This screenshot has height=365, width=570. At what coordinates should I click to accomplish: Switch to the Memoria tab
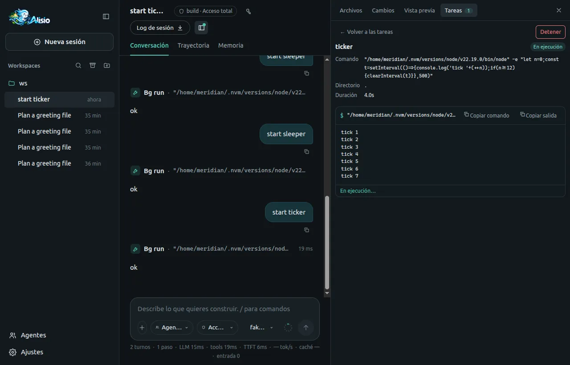point(231,45)
